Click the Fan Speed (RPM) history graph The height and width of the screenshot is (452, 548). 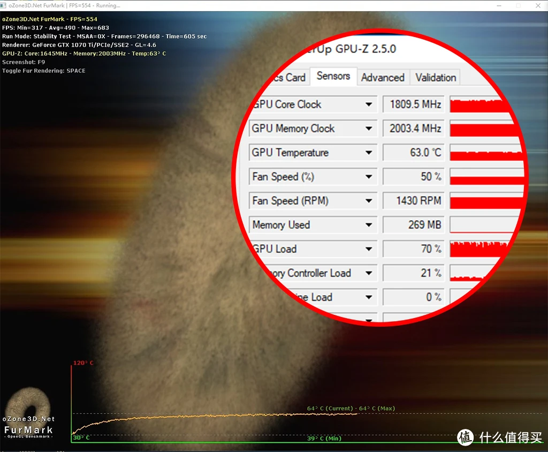pyautogui.click(x=486, y=201)
